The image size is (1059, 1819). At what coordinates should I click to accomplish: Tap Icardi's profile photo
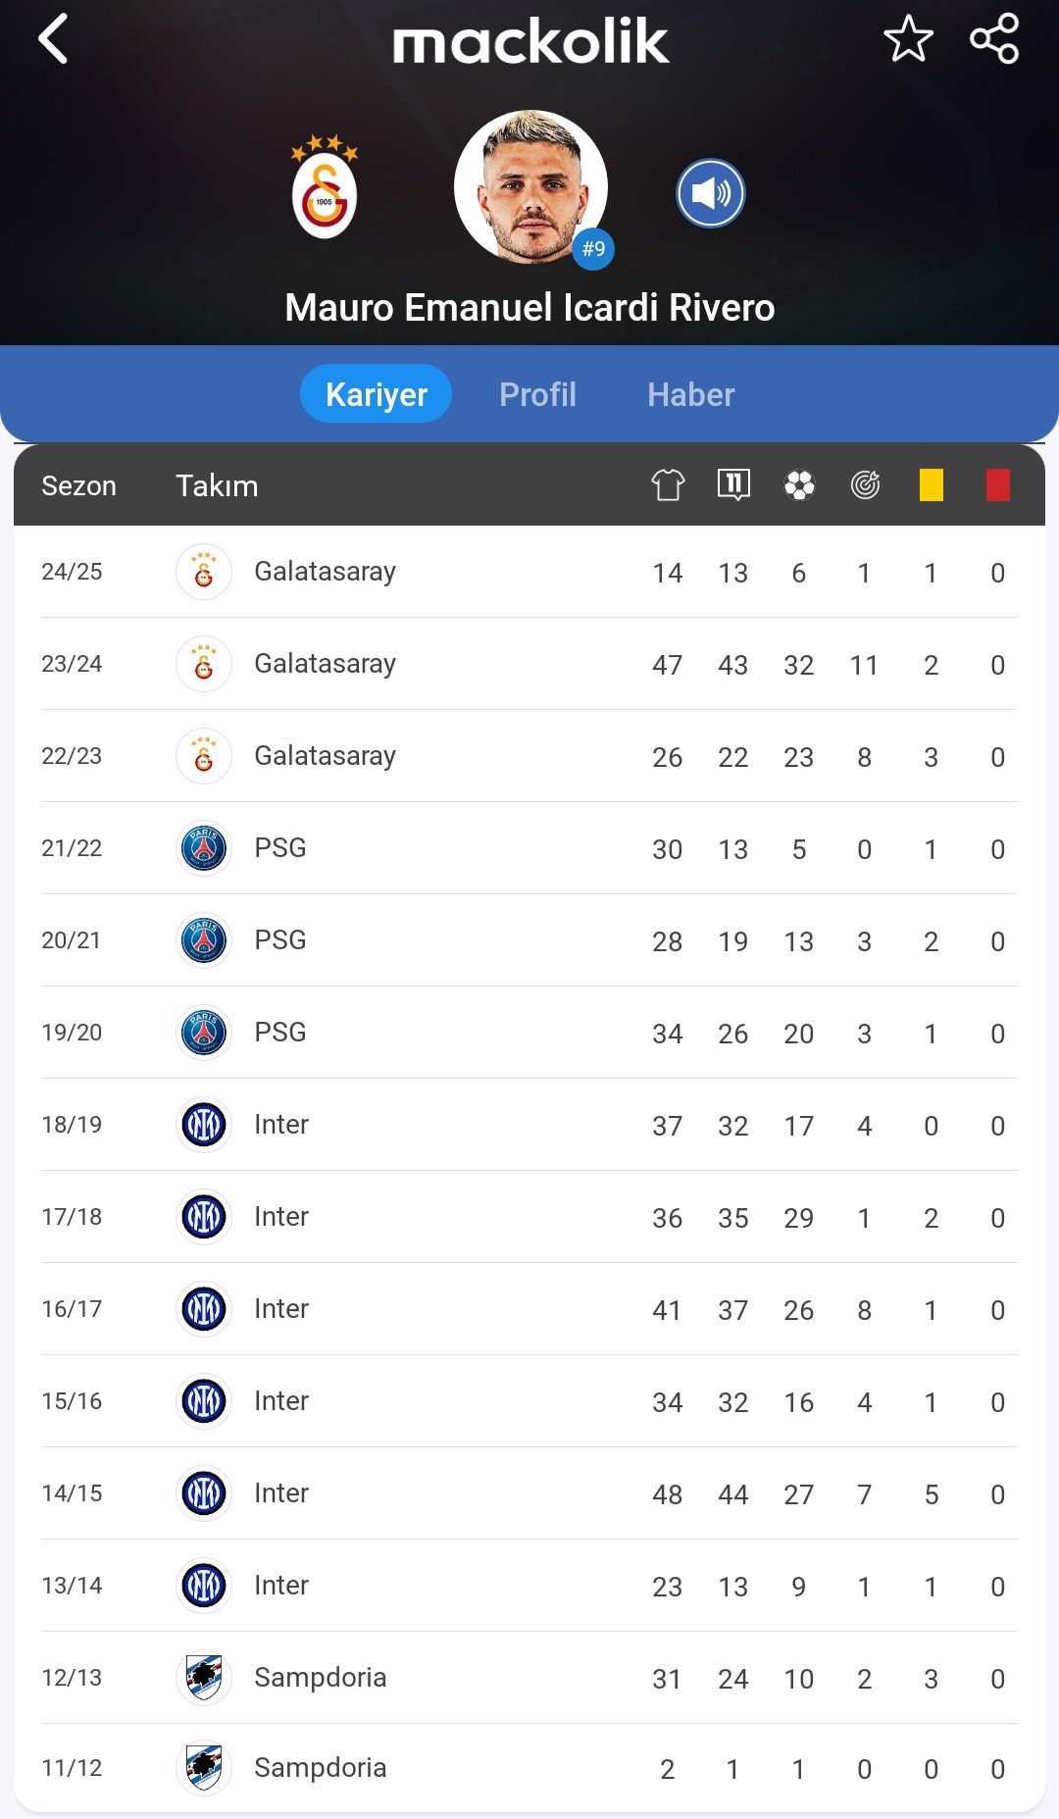pyautogui.click(x=530, y=186)
